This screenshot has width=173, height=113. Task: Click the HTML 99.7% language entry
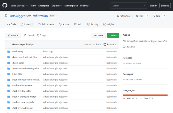(x=130, y=99)
